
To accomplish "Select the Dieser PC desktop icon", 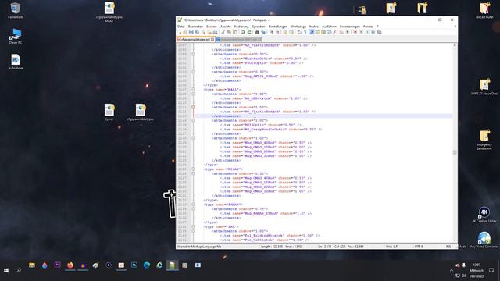I will coord(16,36).
